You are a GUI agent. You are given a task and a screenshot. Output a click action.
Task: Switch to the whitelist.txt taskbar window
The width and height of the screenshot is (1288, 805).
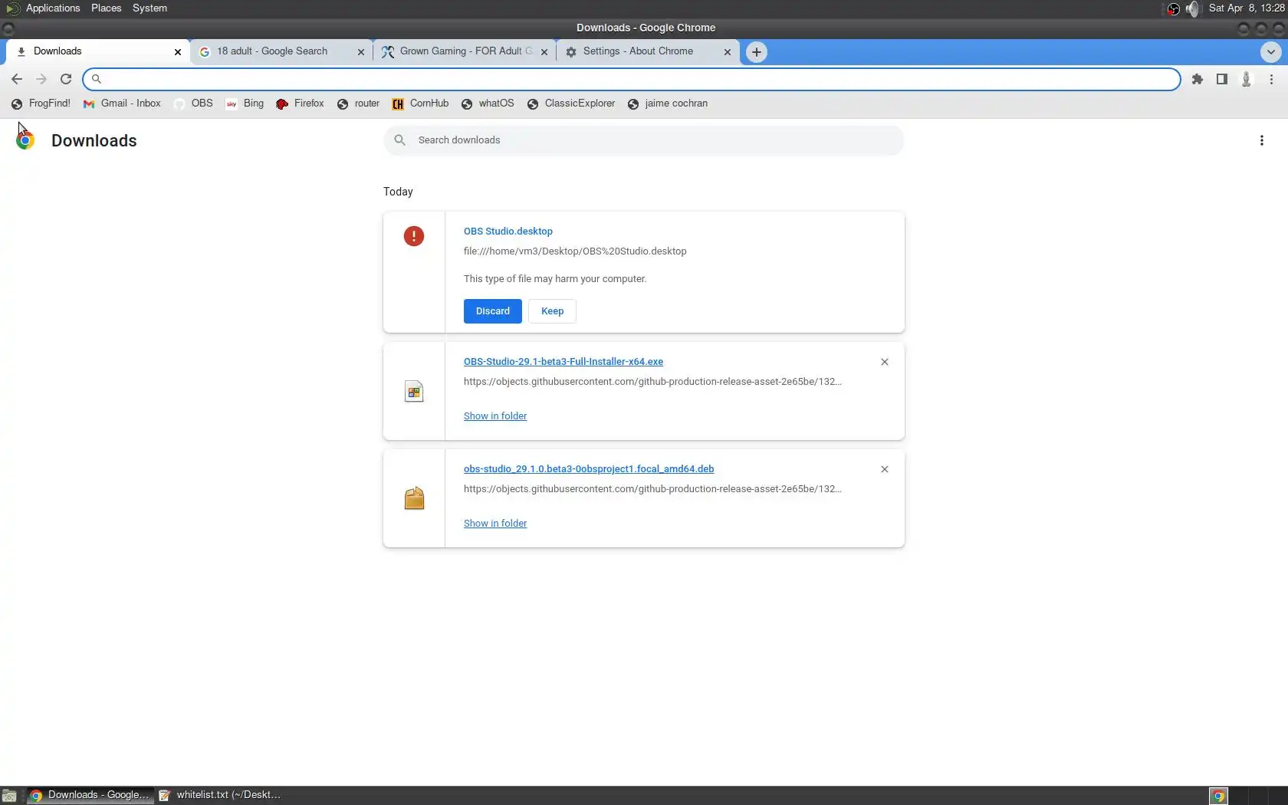[x=220, y=795]
